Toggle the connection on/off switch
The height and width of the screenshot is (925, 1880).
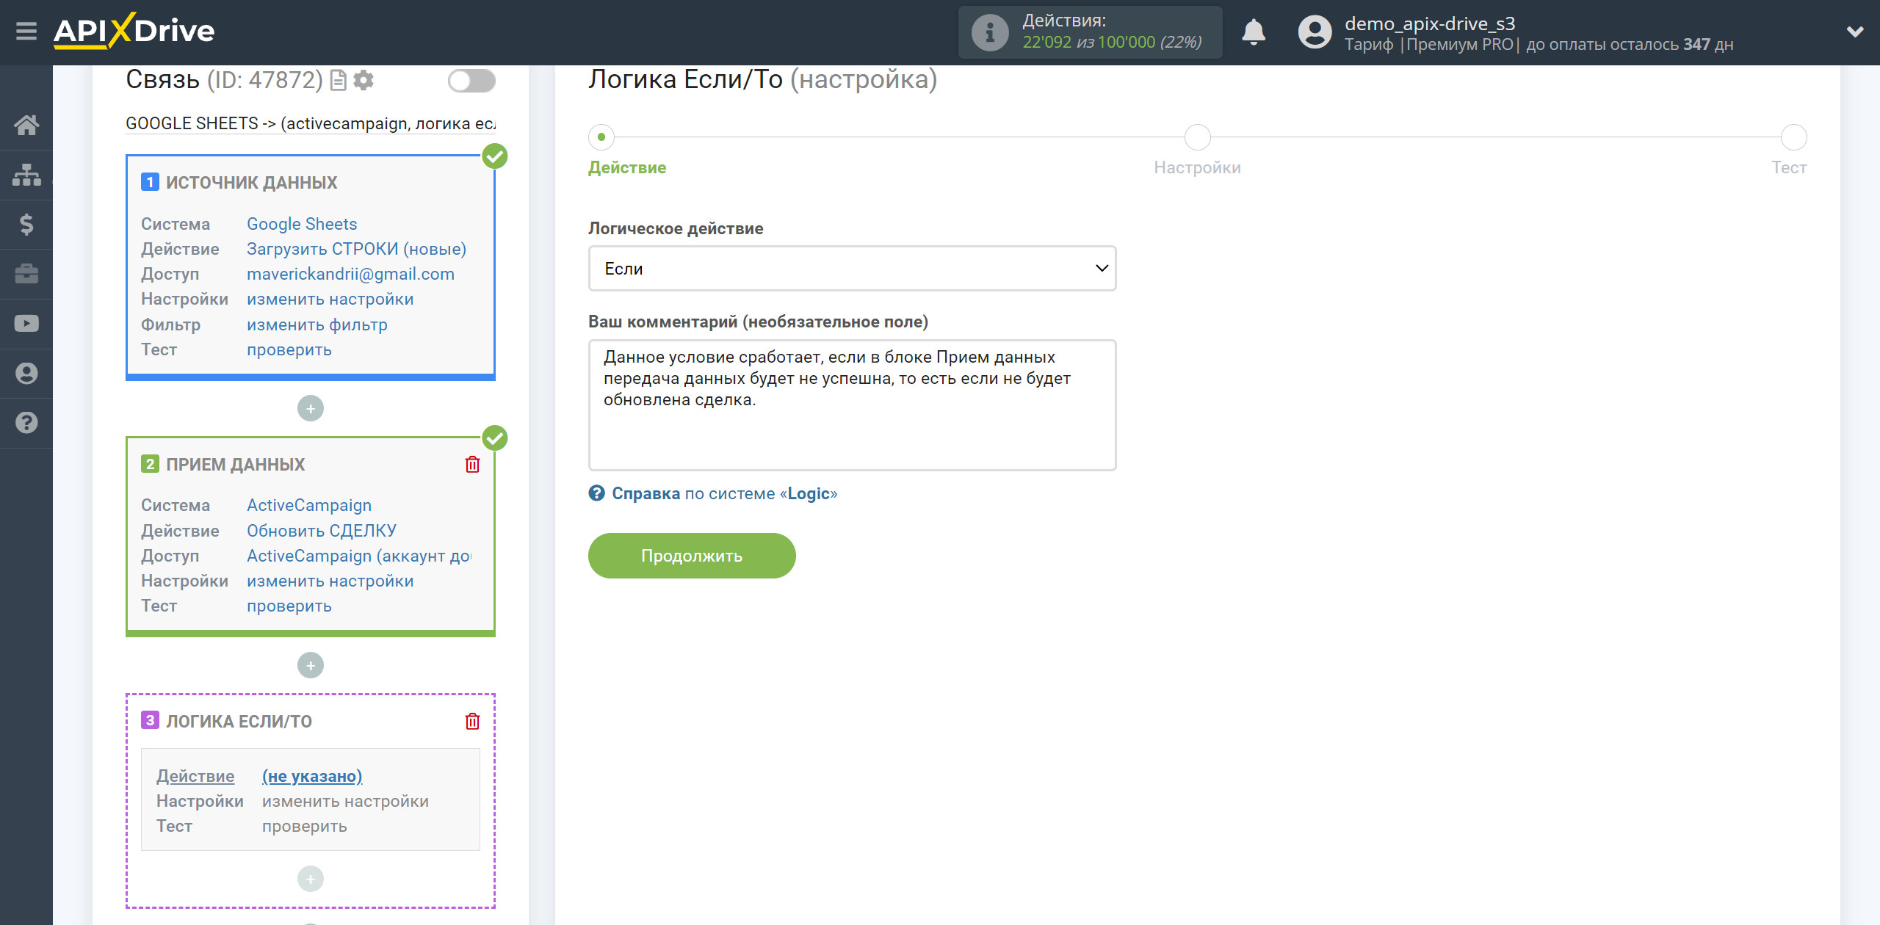[x=471, y=80]
